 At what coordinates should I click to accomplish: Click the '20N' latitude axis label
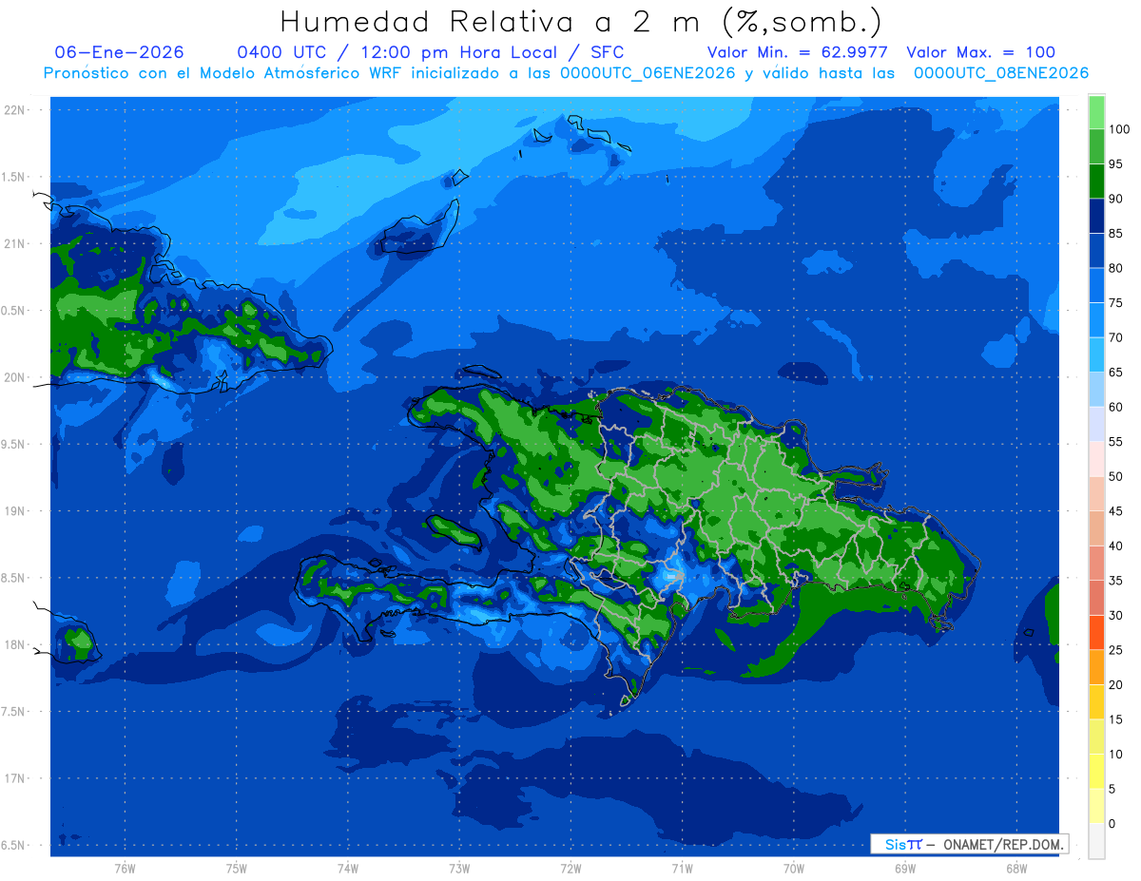coord(16,377)
